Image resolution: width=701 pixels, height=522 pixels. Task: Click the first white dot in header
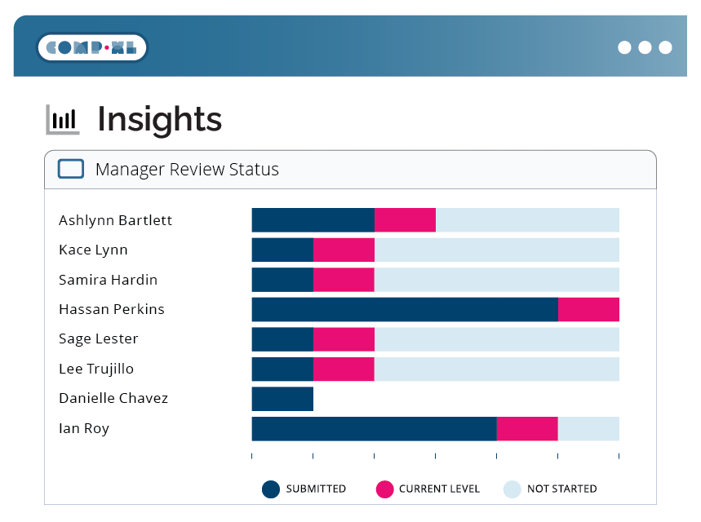point(624,47)
